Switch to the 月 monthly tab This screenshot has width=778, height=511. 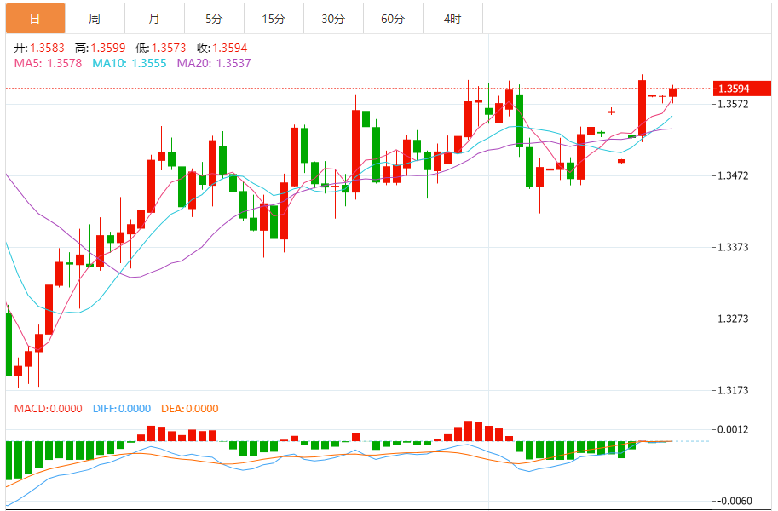coord(154,19)
